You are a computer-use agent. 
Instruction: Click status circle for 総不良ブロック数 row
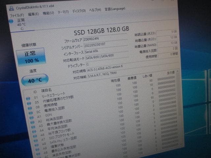tap(35, 136)
